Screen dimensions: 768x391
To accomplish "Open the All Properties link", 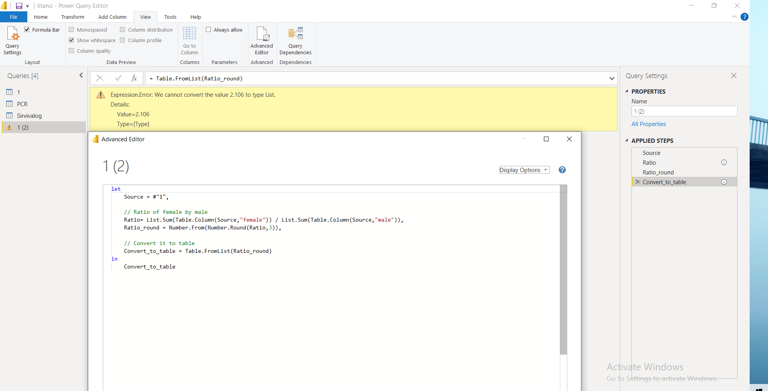I will coord(649,124).
